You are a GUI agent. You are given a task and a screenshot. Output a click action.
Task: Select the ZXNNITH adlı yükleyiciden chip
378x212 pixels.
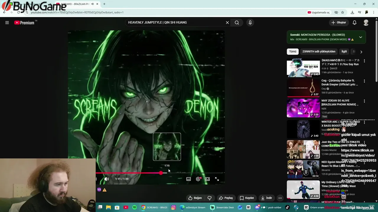(x=319, y=52)
